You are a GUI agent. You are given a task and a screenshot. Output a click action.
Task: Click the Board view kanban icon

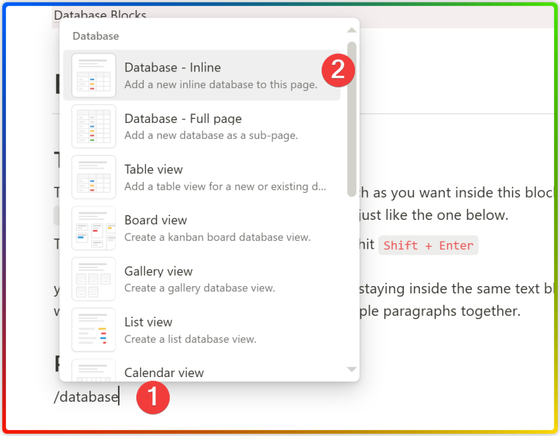93,228
